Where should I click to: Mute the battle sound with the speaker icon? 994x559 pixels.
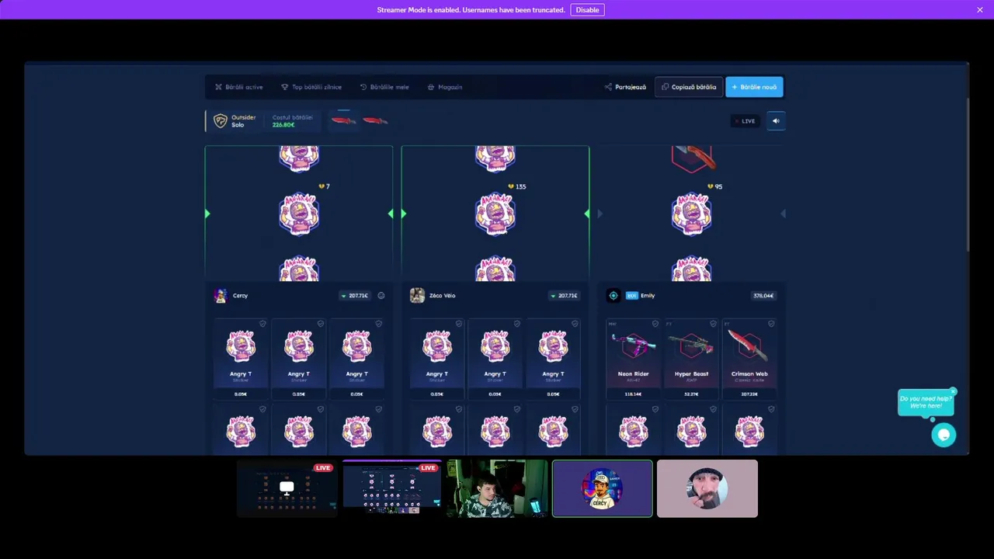(x=776, y=121)
